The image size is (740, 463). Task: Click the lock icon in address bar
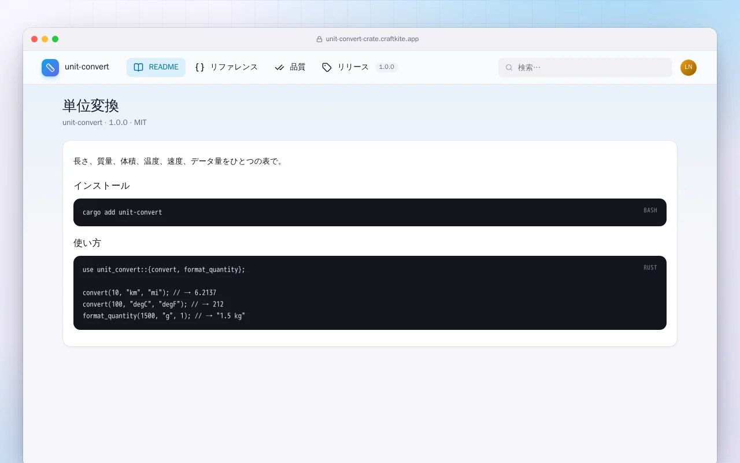click(x=319, y=39)
